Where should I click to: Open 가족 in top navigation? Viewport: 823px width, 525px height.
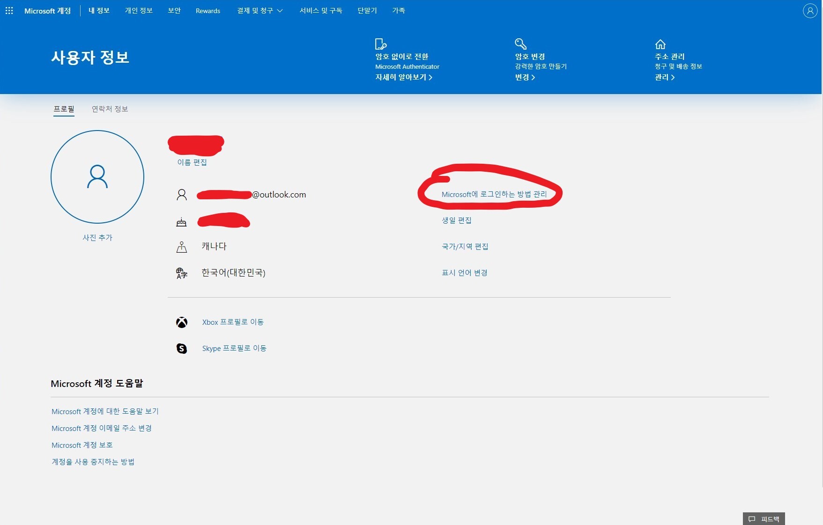(399, 11)
